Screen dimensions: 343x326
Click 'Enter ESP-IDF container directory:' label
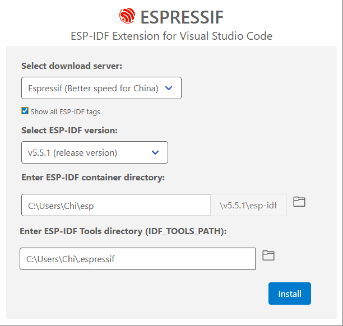tap(93, 178)
